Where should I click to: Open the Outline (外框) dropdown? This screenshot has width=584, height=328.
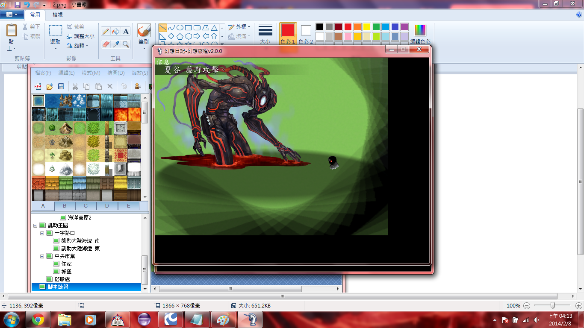239,26
